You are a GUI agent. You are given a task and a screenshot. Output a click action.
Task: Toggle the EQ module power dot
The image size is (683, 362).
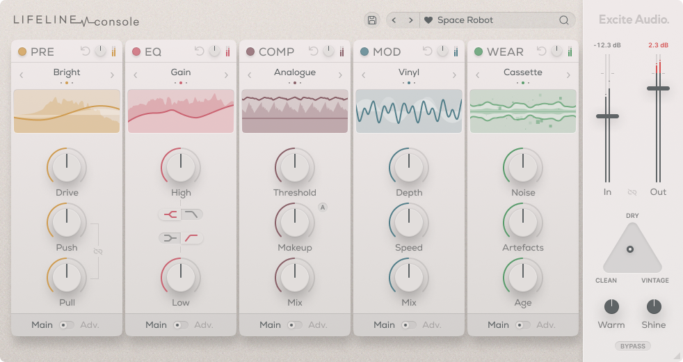click(x=136, y=52)
